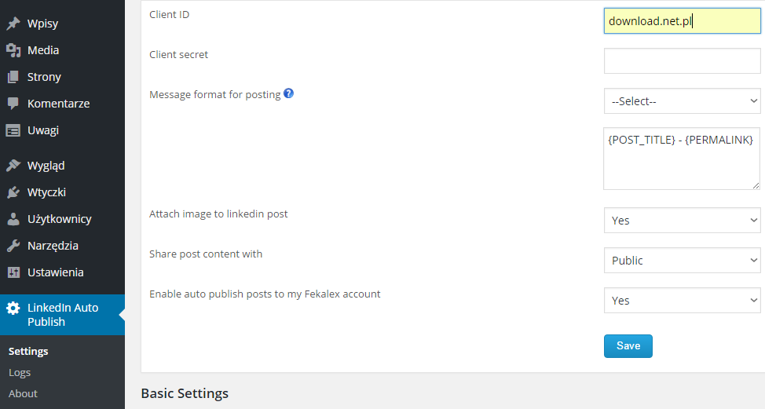This screenshot has width=765, height=409.
Task: Expand the Enable auto publish posts dropdown
Action: [682, 301]
